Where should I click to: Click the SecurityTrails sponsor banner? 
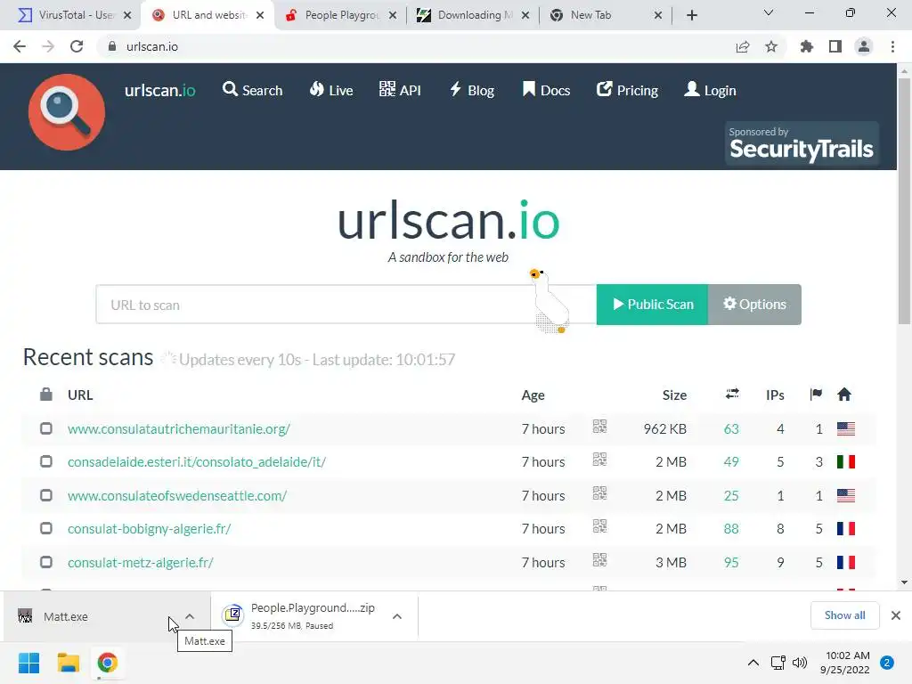click(802, 143)
